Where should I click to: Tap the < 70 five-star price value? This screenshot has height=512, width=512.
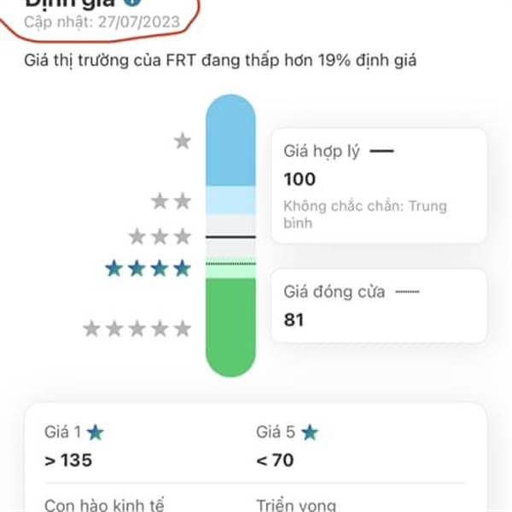pyautogui.click(x=275, y=461)
